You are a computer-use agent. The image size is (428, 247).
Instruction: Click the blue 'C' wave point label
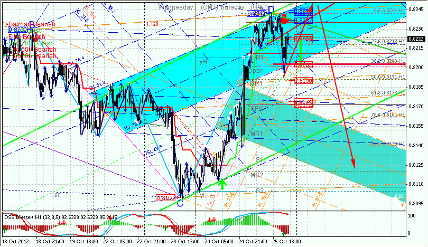tap(180, 203)
